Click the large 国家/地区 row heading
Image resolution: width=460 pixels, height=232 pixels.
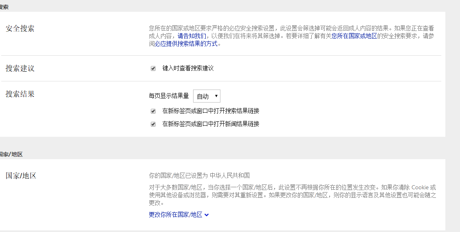click(x=21, y=176)
